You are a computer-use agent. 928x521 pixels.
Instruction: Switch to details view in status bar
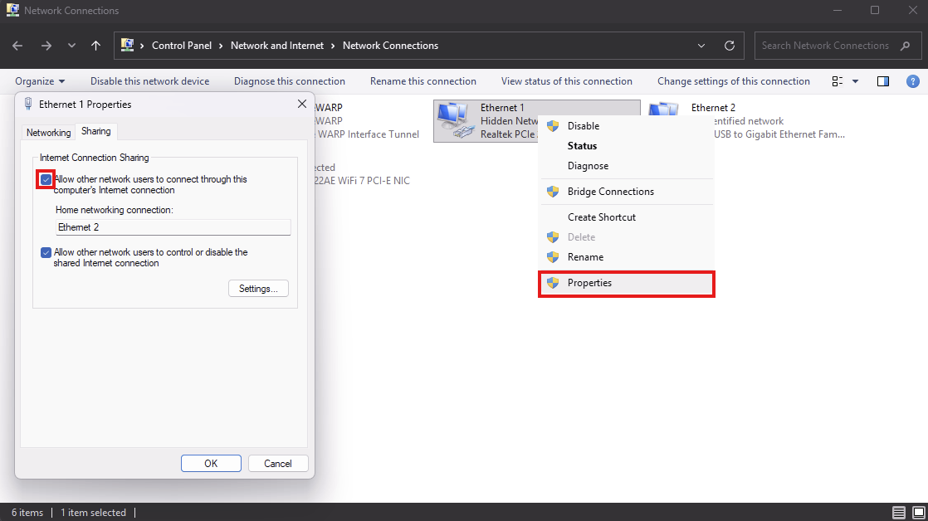click(899, 512)
